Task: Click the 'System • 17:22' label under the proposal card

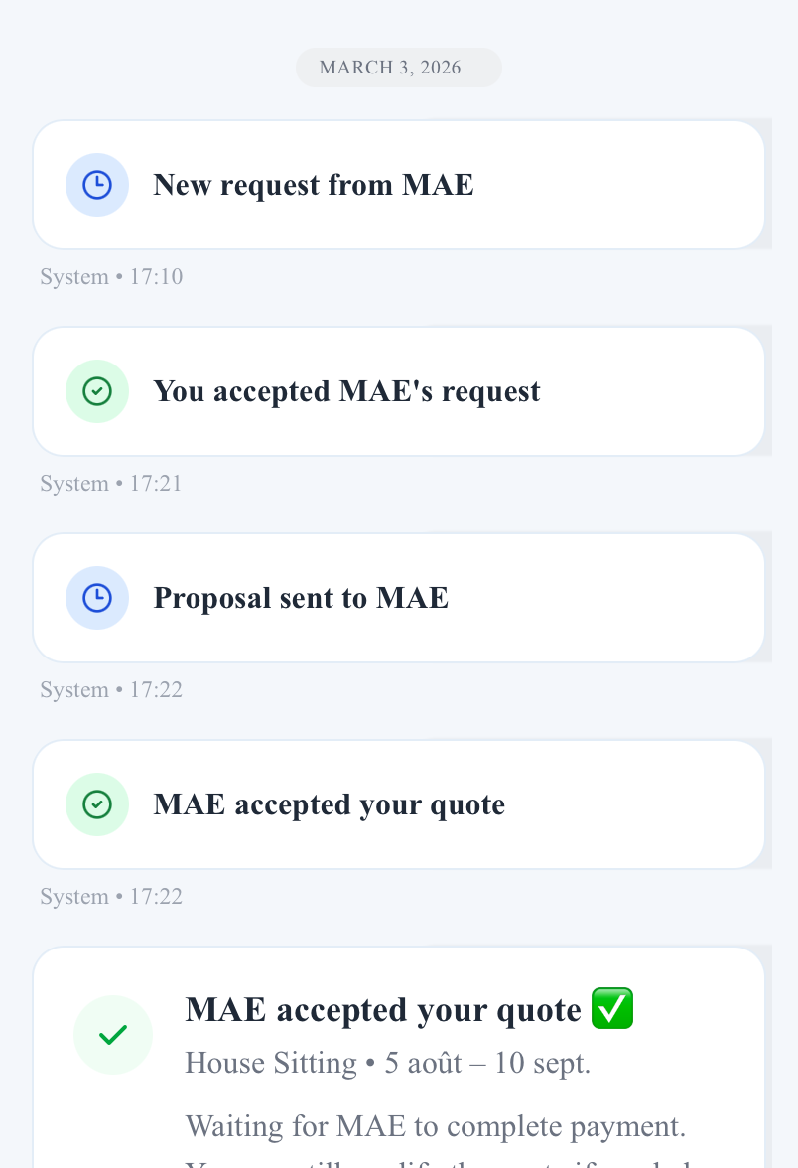Action: [x=111, y=689]
